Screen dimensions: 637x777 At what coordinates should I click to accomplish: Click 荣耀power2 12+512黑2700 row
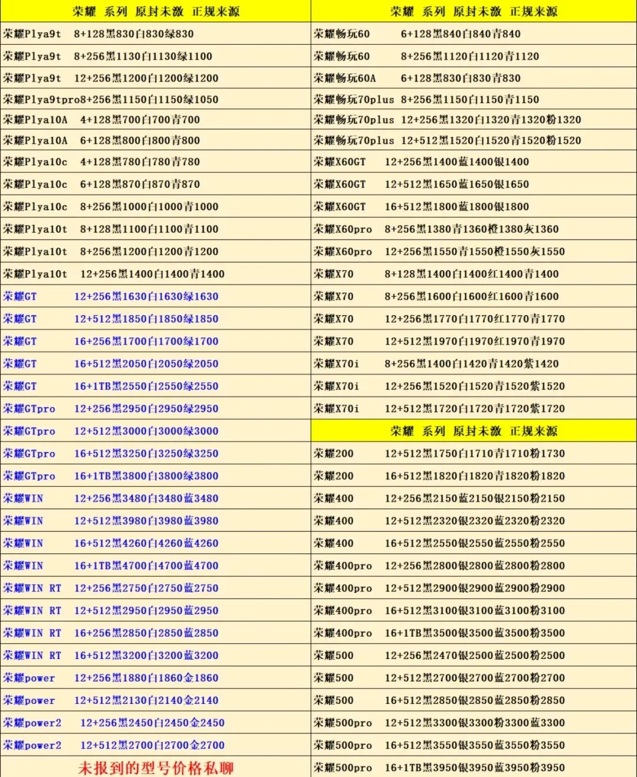pos(156,745)
